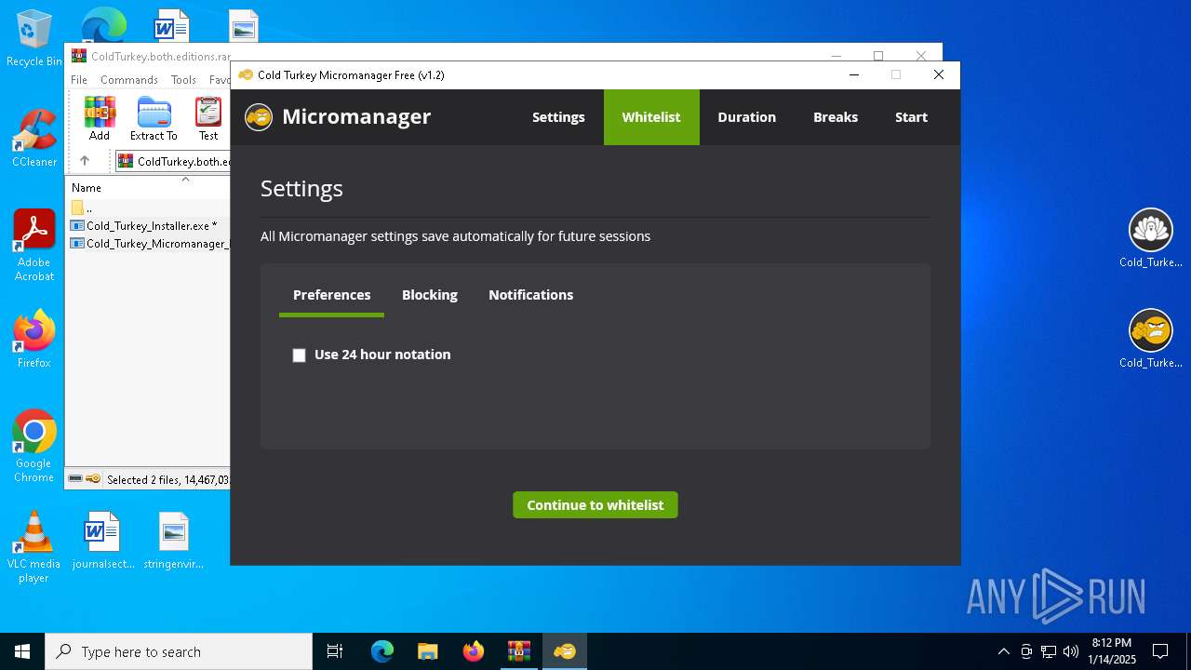Click the volume icon in system tray
Screen dimensions: 1191x670
pyautogui.click(x=1071, y=651)
